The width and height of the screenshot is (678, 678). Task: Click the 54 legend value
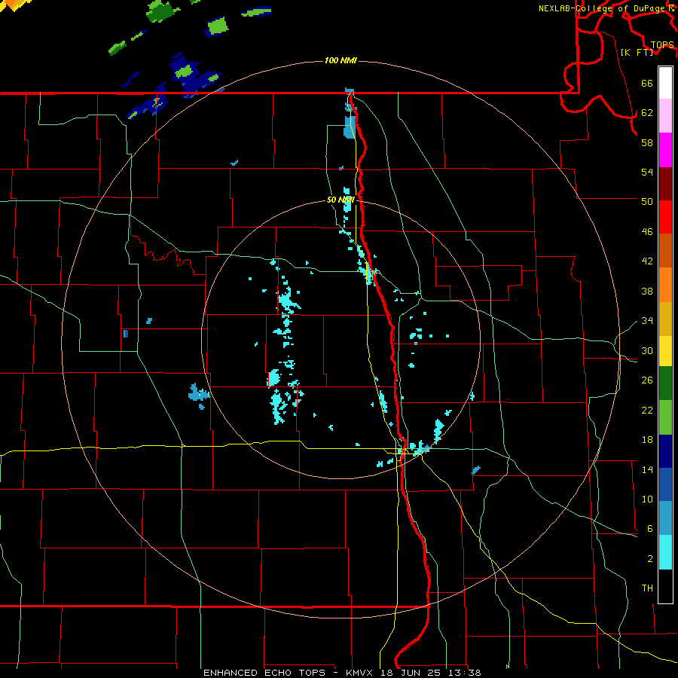tap(647, 172)
